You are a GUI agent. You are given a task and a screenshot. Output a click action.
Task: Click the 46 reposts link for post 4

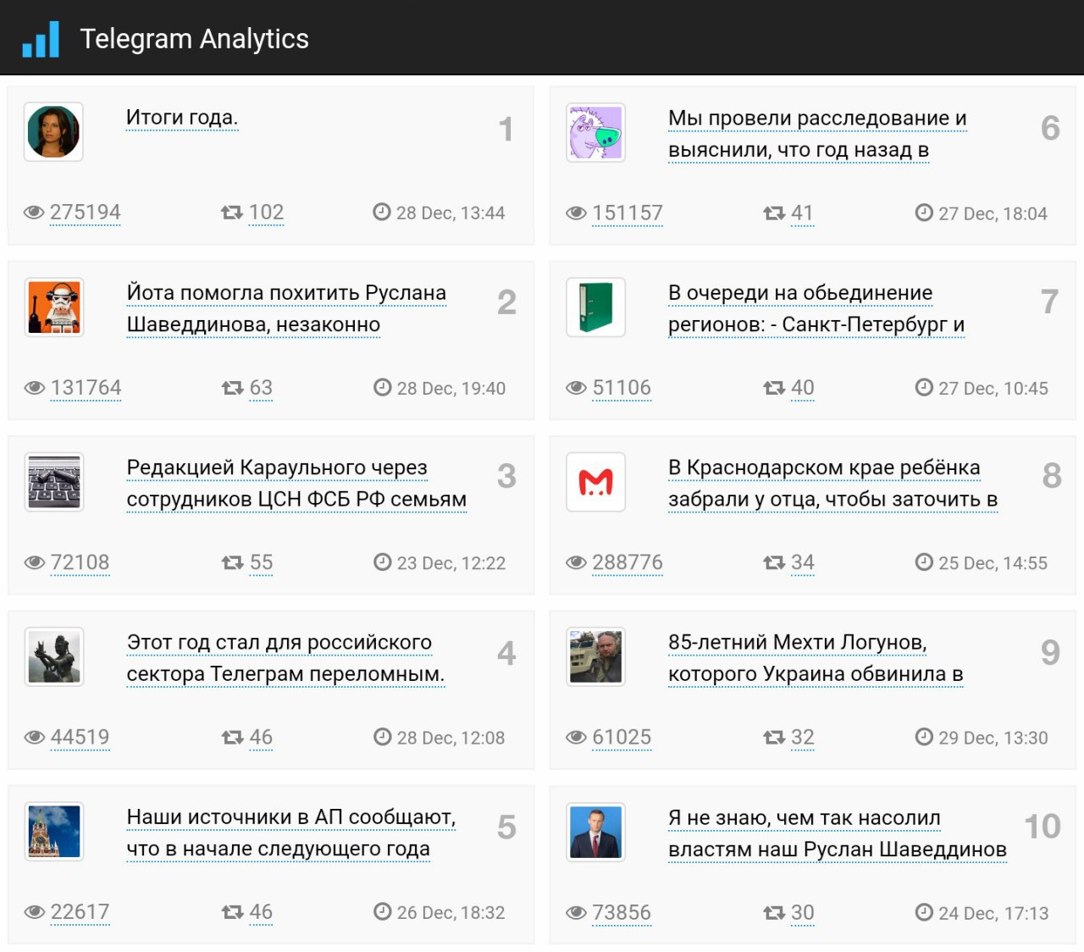261,738
